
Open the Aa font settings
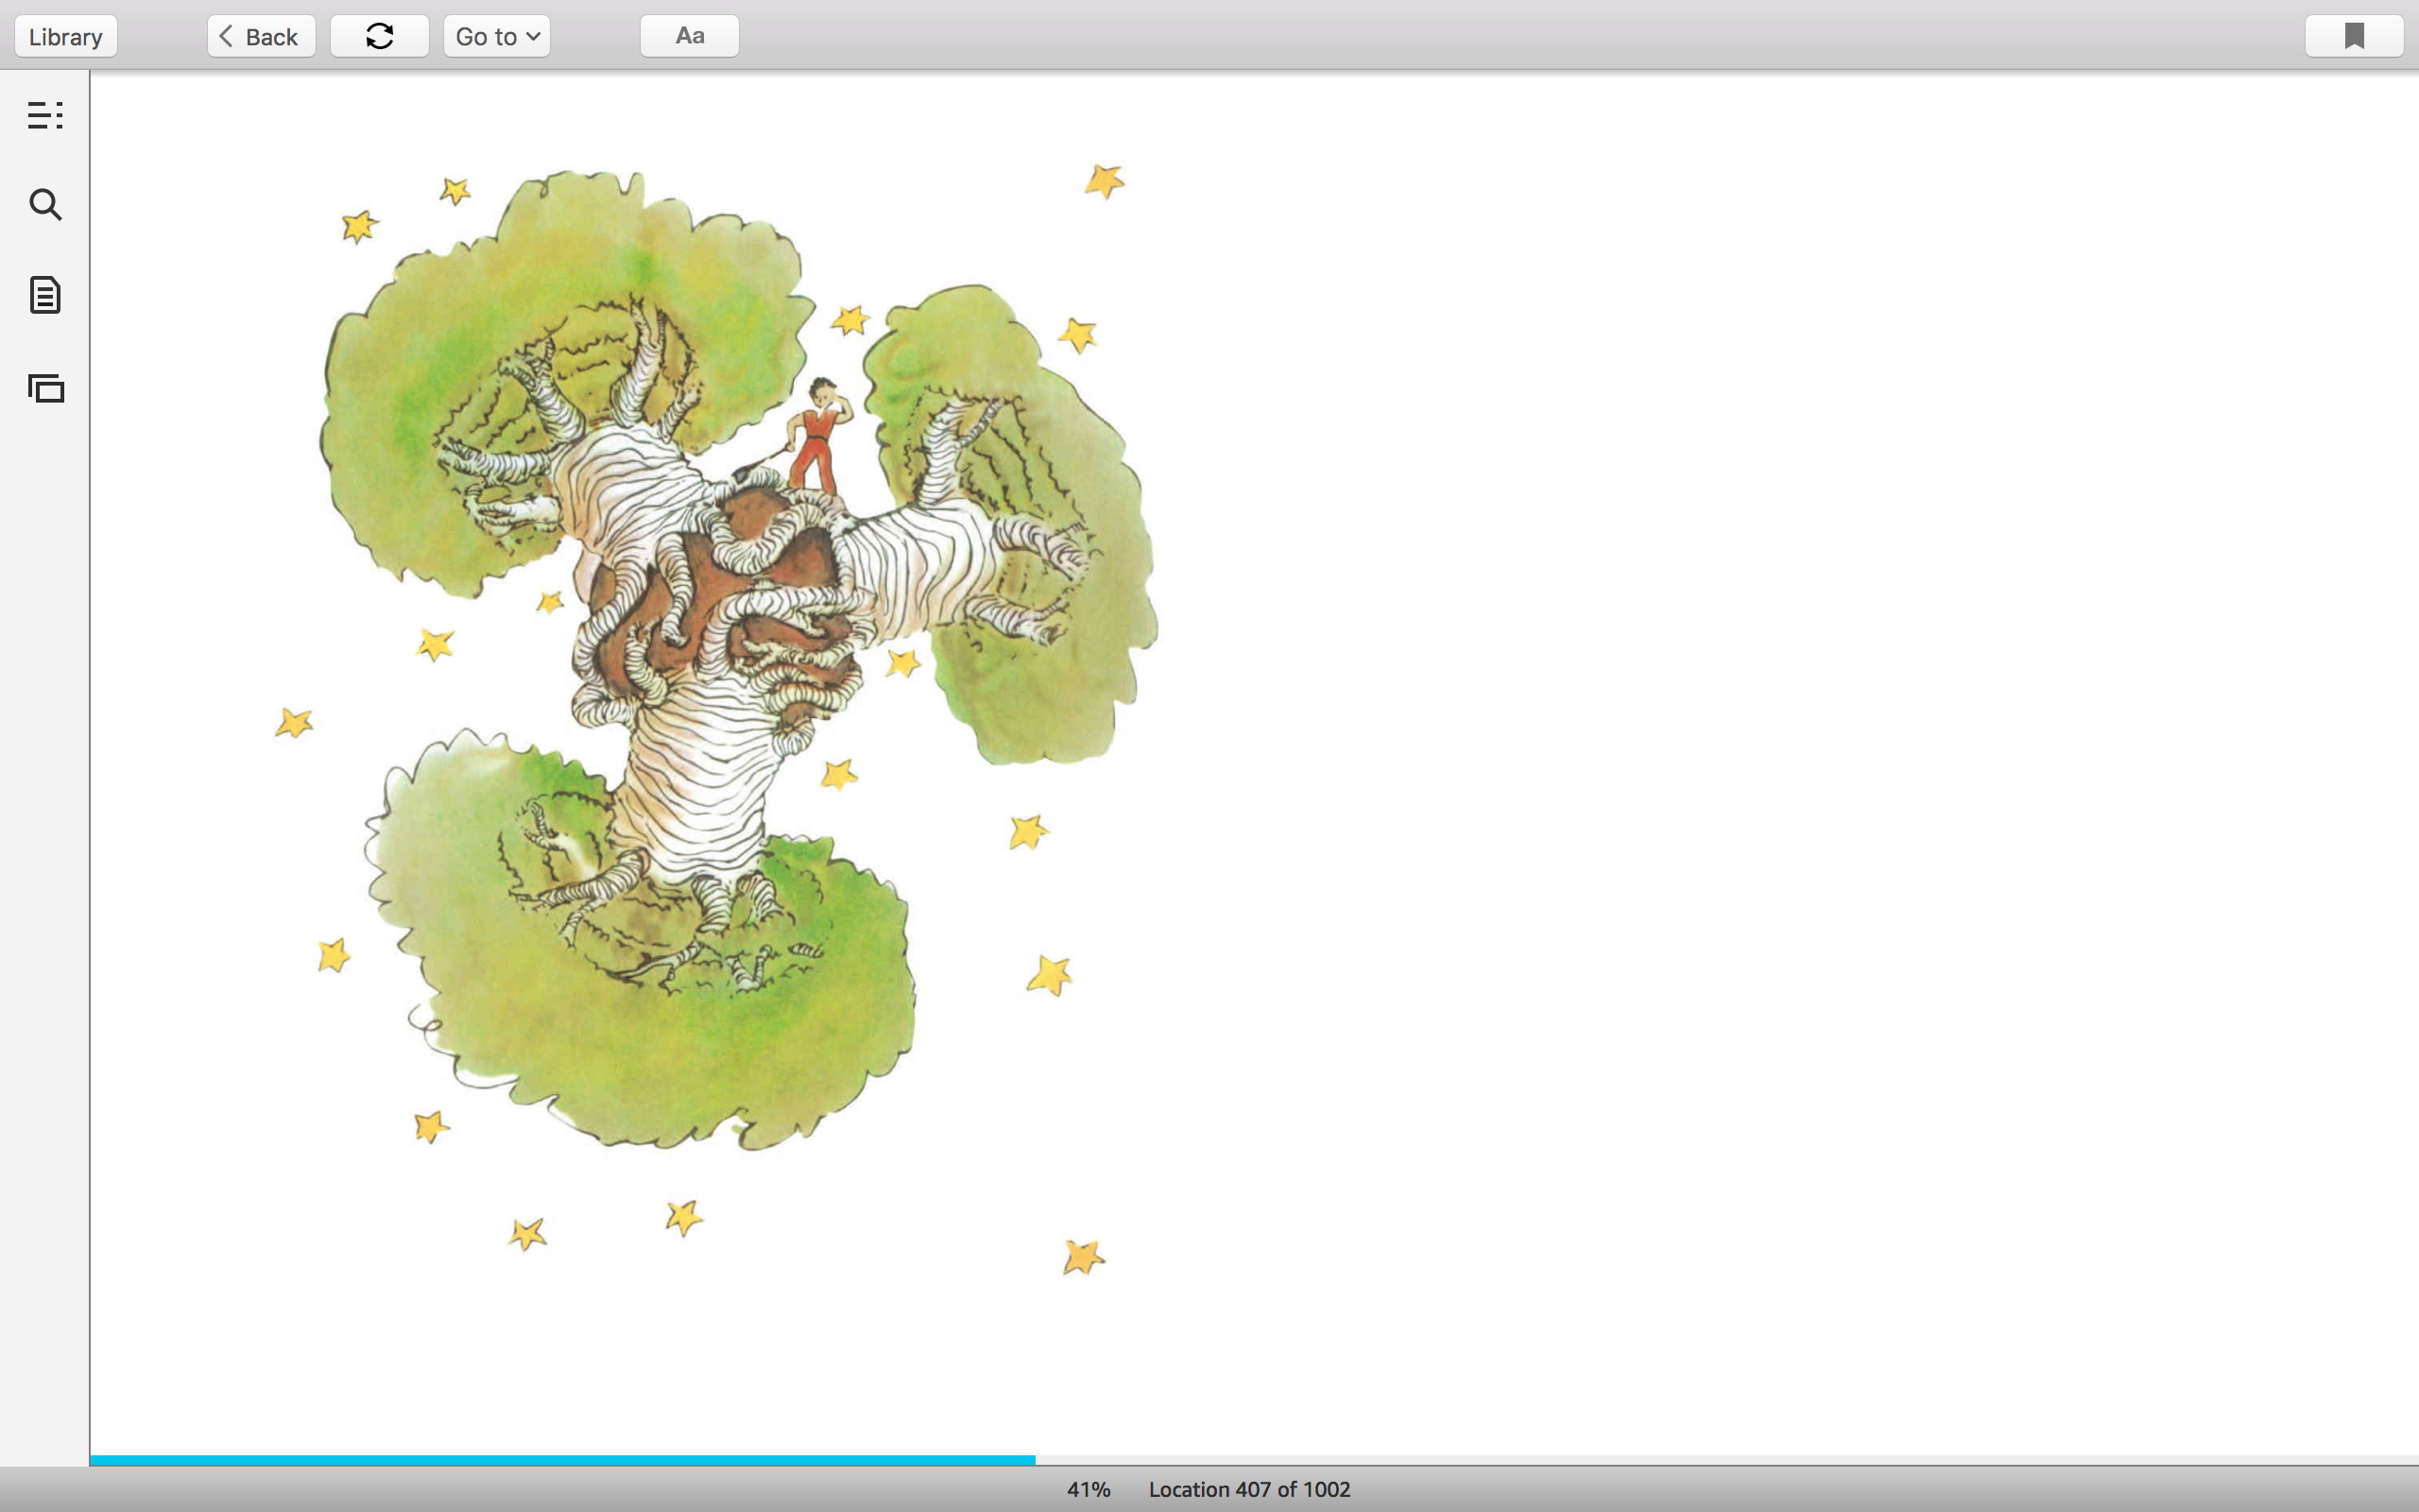[689, 36]
